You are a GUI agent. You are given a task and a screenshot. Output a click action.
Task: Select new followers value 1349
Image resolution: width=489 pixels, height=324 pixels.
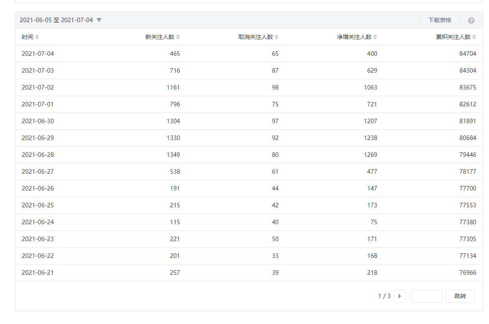(173, 155)
